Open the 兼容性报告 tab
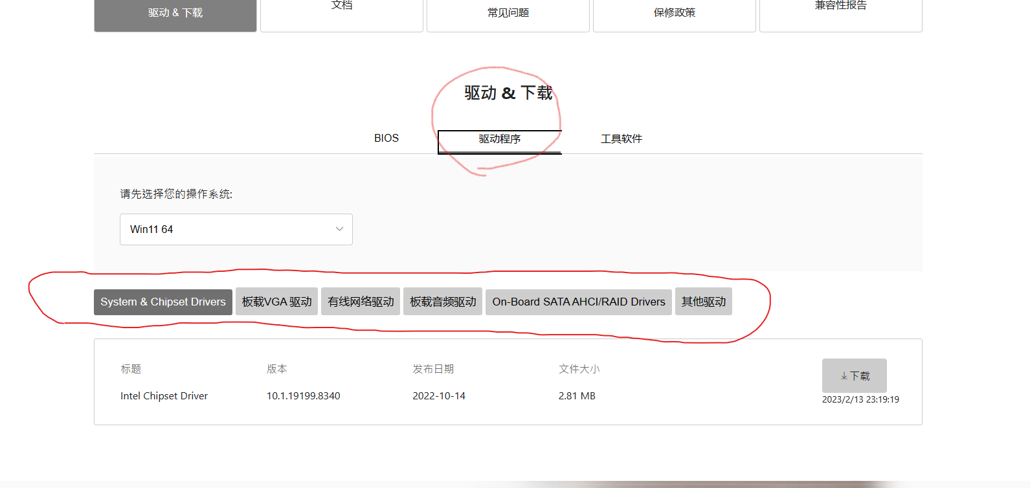This screenshot has width=1030, height=488. tap(841, 14)
